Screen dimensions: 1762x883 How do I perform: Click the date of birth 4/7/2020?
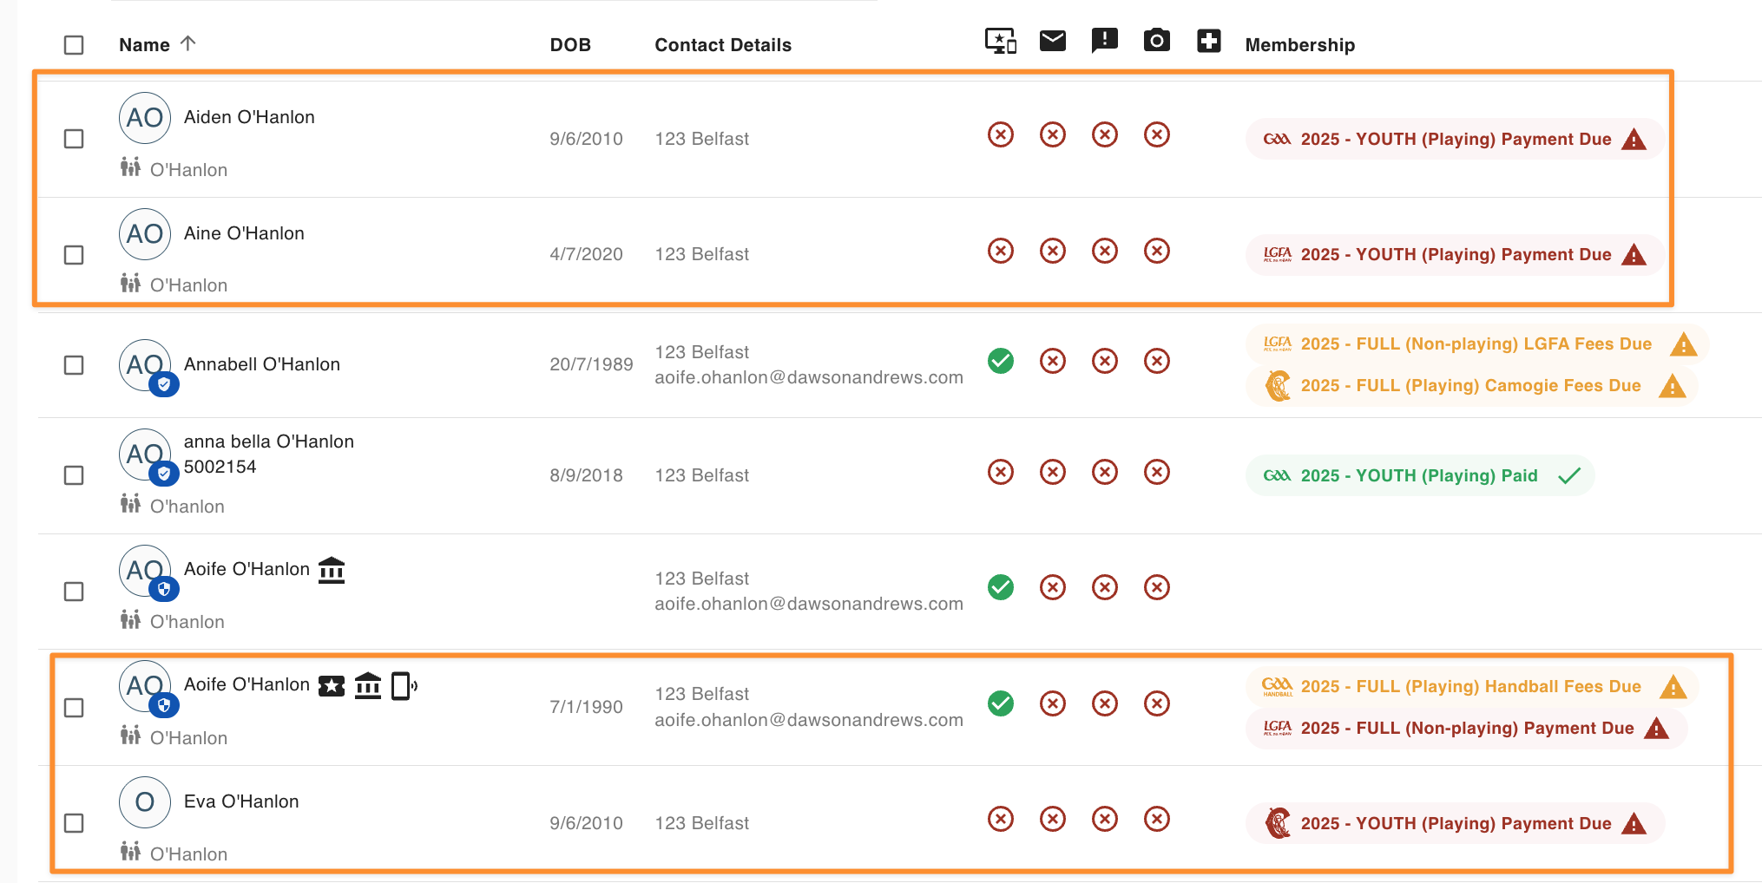click(586, 254)
